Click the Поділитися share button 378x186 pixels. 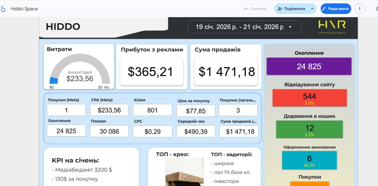[291, 9]
